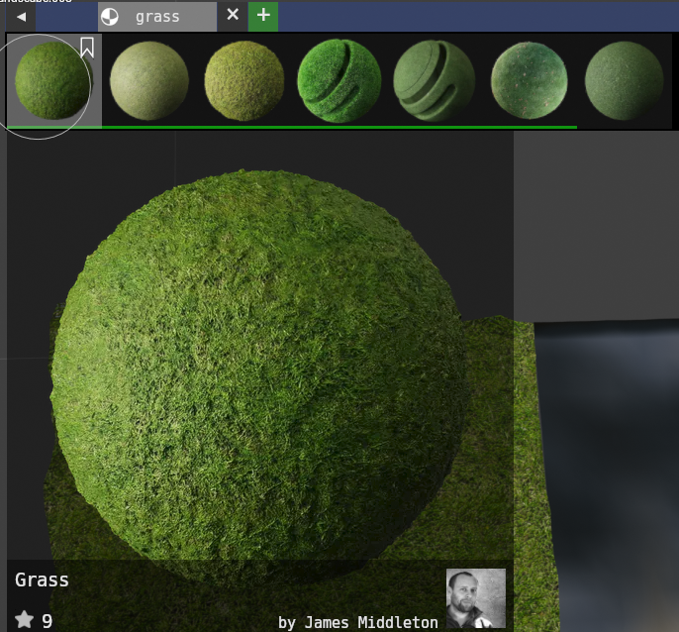Close the grass search tab
The width and height of the screenshot is (679, 632).
click(x=233, y=15)
